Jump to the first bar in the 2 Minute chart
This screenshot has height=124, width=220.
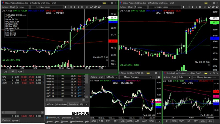point(71,7)
